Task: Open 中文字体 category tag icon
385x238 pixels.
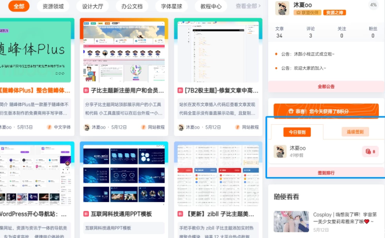Action: (x=50, y=127)
